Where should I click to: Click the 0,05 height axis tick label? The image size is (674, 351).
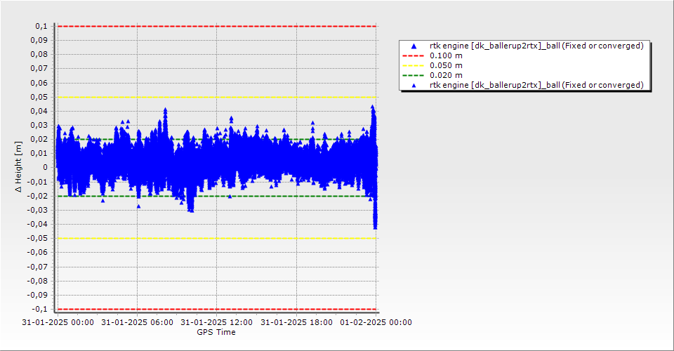coord(39,97)
